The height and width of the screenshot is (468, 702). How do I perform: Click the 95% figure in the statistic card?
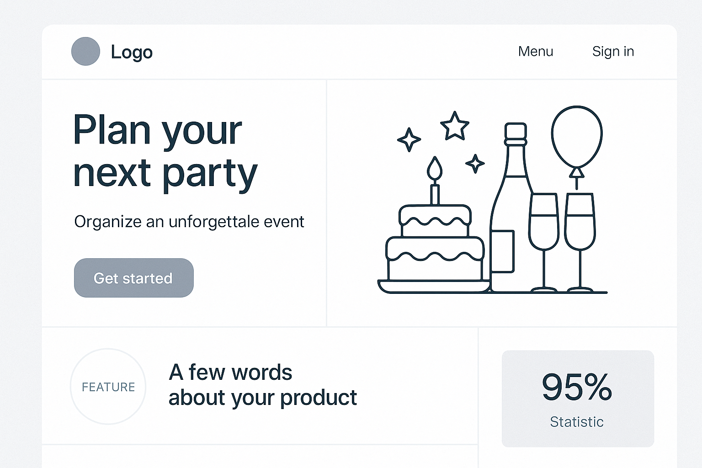click(577, 387)
